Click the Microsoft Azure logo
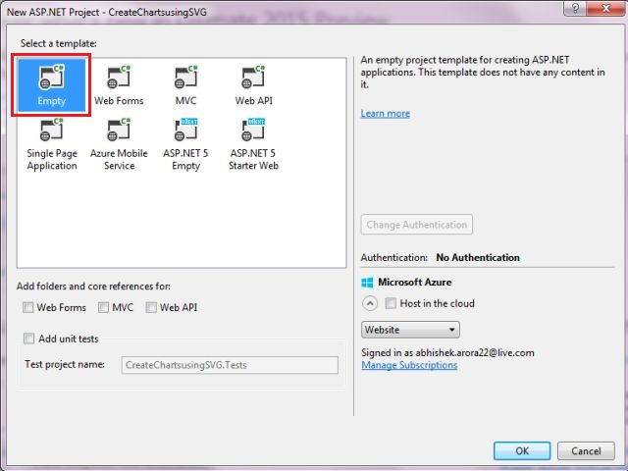 367,283
